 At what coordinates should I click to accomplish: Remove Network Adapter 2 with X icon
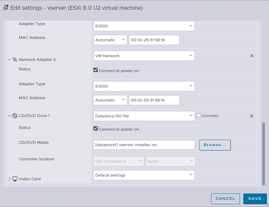coord(251,56)
